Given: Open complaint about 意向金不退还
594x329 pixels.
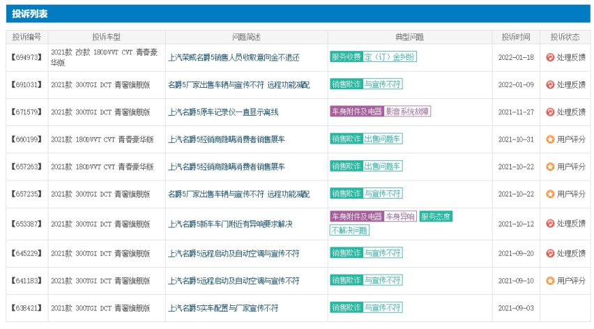Looking at the screenshot, I should click(234, 58).
